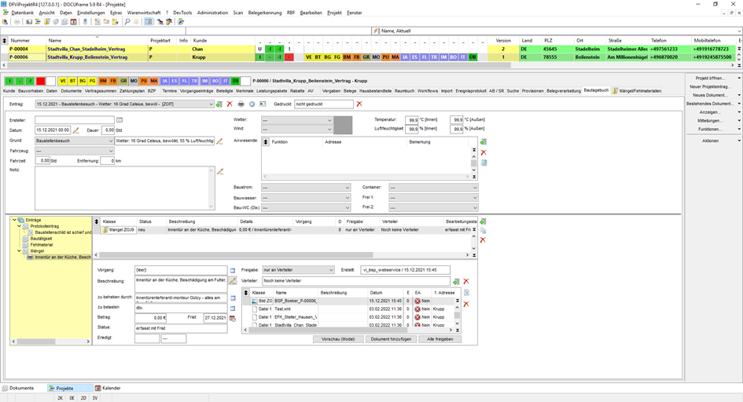Viewport: 743px width, 402px height.
Task: Add an Anwesende person with green icon
Action: coord(484,142)
